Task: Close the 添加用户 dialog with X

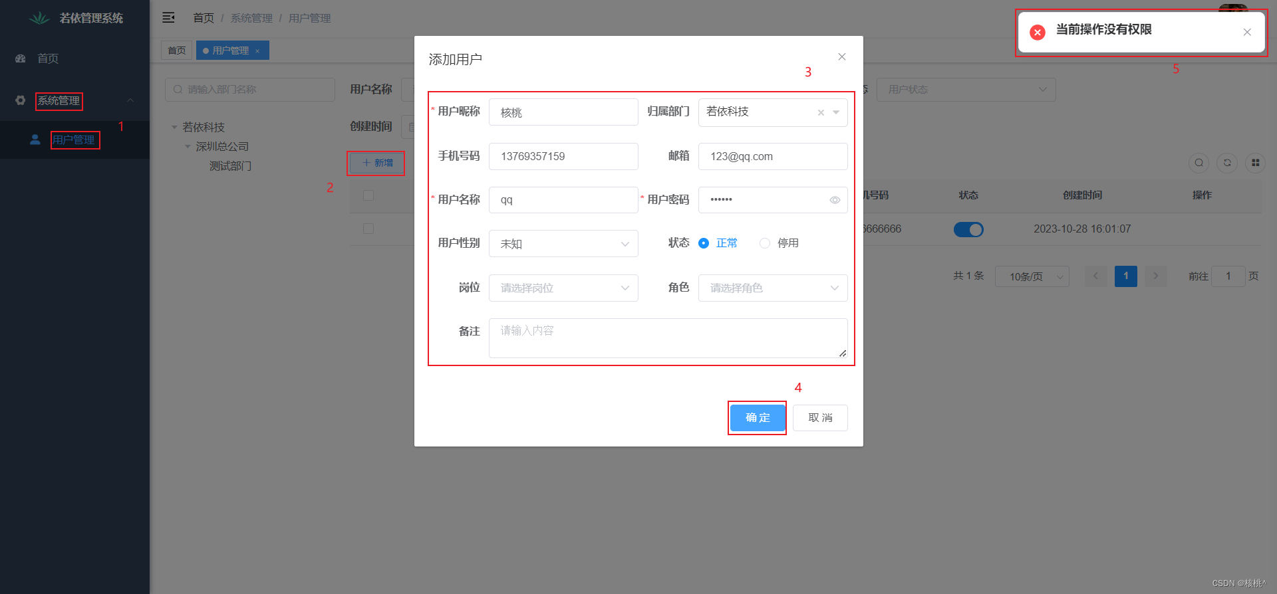Action: click(x=842, y=57)
